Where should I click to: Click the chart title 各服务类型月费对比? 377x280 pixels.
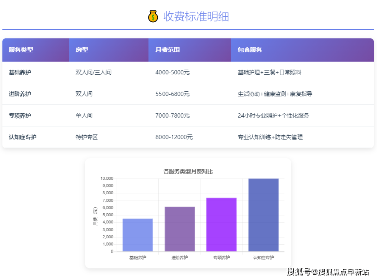click(188, 171)
